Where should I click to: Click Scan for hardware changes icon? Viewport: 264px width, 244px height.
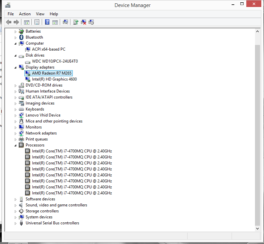(x=65, y=22)
